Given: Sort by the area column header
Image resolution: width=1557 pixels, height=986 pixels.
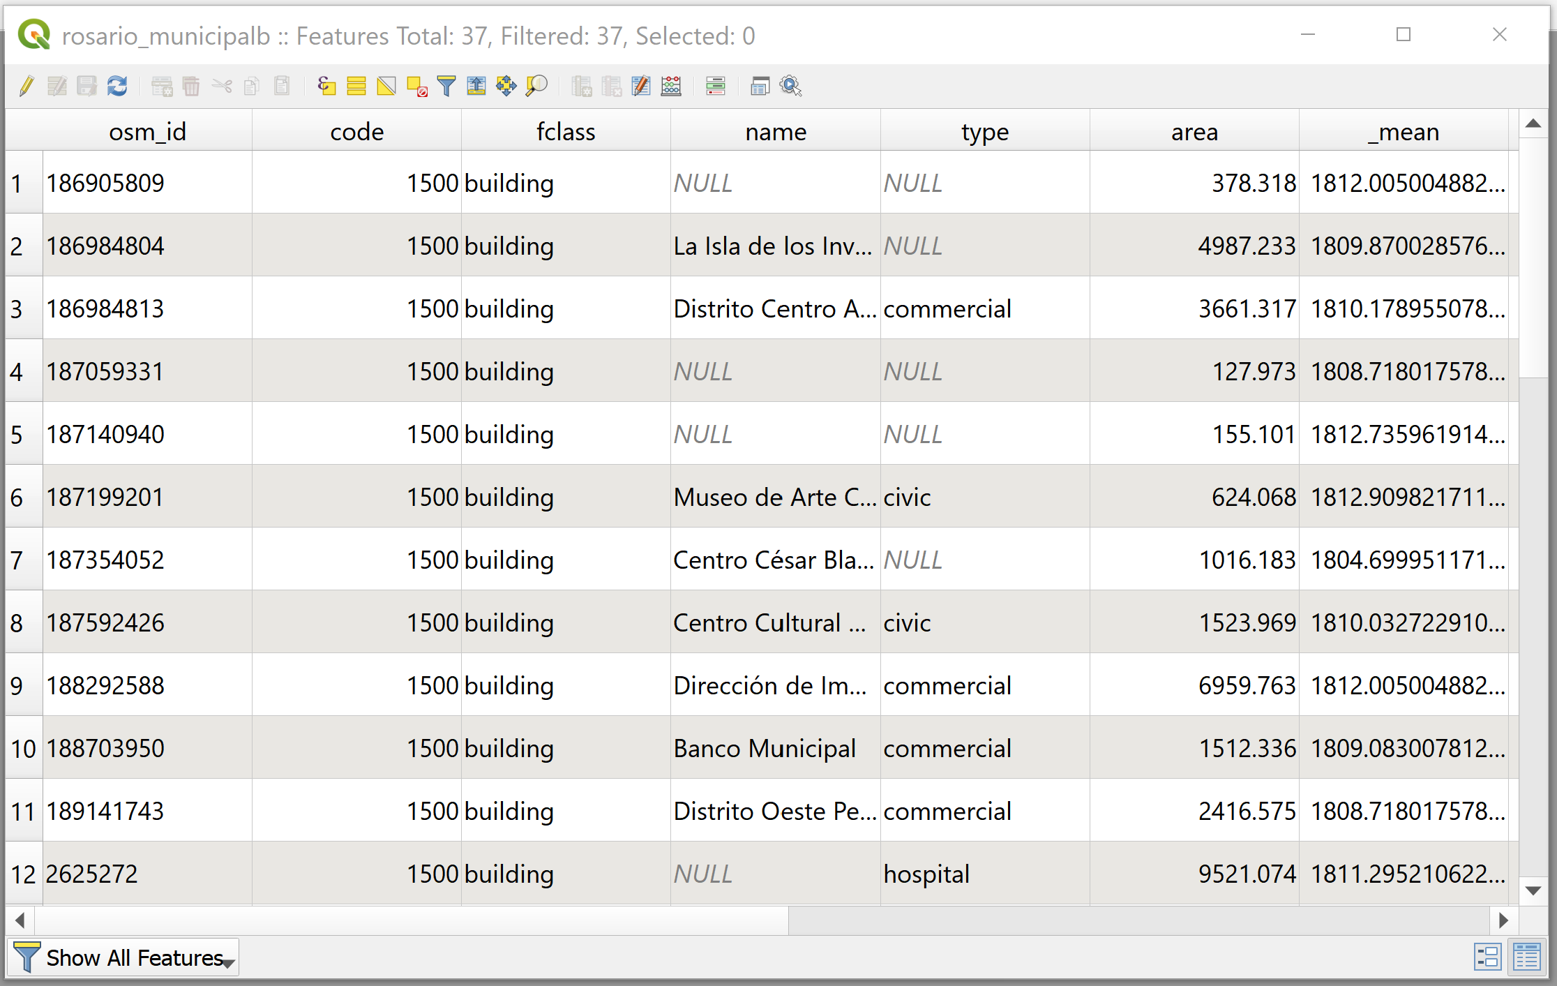Looking at the screenshot, I should [x=1194, y=131].
